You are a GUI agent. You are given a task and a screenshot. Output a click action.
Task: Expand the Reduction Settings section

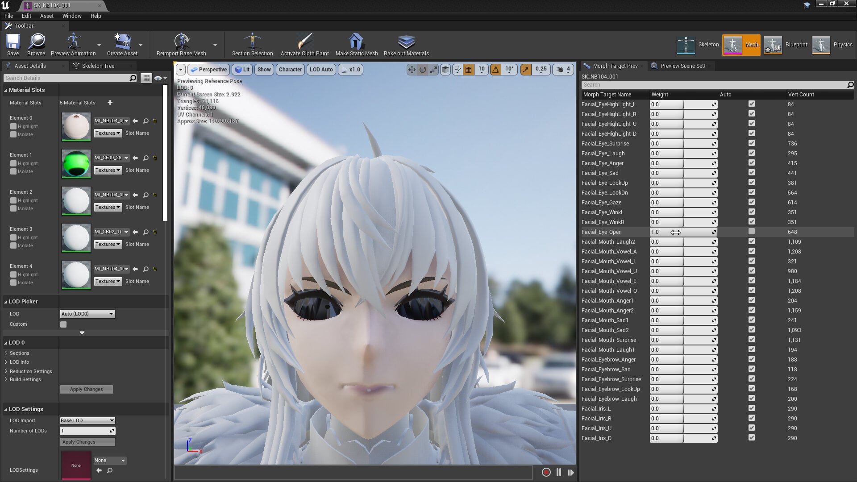click(x=30, y=371)
